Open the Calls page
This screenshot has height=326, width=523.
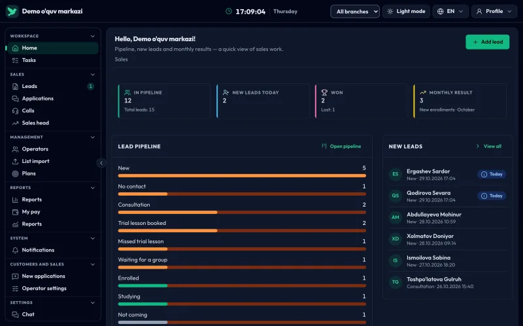[53, 111]
